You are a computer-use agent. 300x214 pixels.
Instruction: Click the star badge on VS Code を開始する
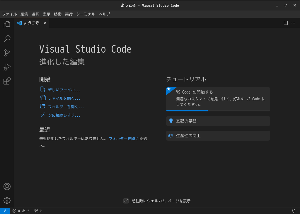point(169,89)
